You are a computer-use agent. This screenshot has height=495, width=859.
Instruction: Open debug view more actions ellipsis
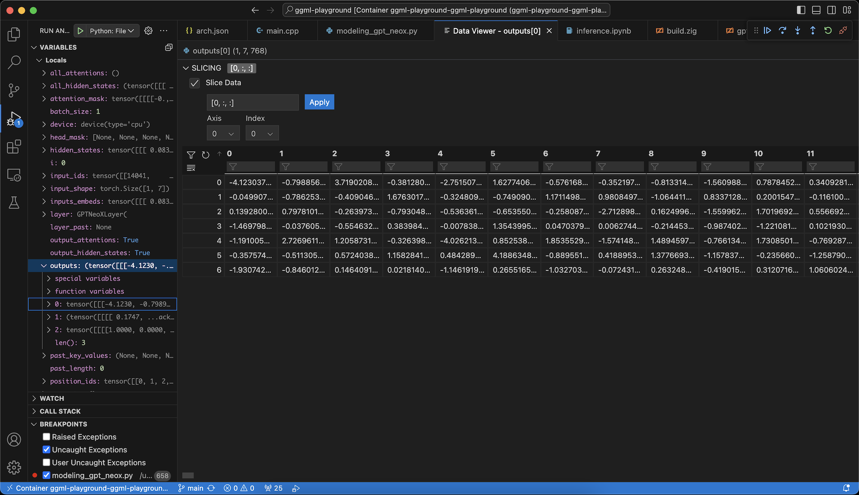pyautogui.click(x=164, y=31)
